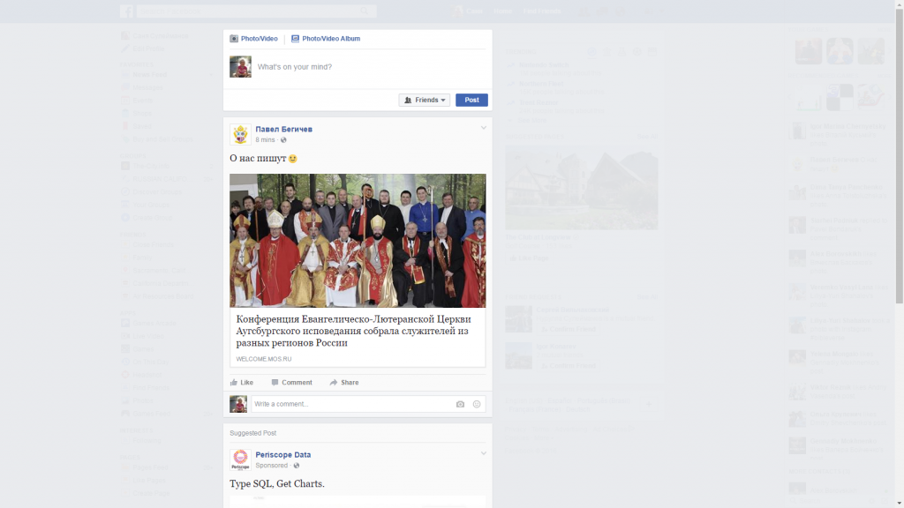Click the public globe icon on Павел's post
Image resolution: width=904 pixels, height=508 pixels.
coord(283,140)
